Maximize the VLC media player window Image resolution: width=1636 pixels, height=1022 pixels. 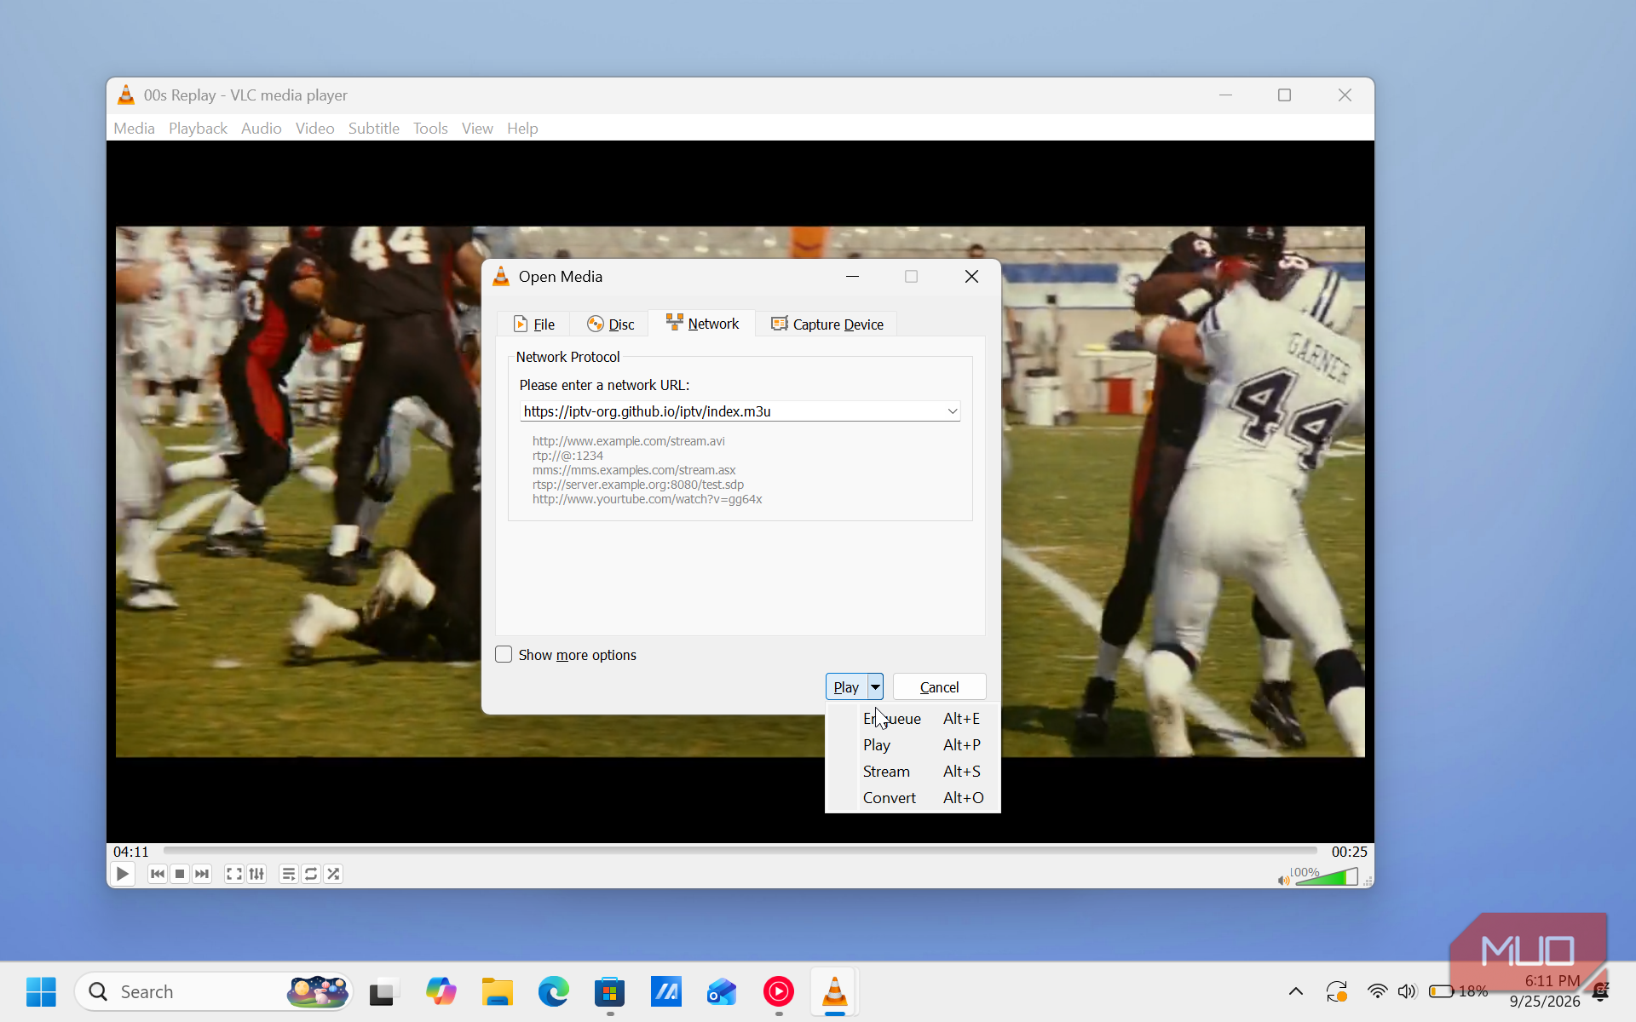1284,95
